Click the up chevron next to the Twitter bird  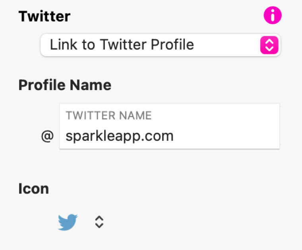[99, 218]
